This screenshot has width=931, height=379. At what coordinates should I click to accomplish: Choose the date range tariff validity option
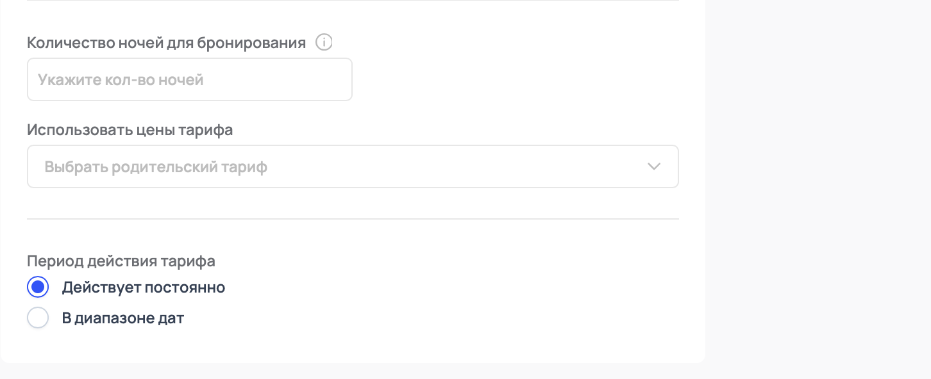[38, 318]
